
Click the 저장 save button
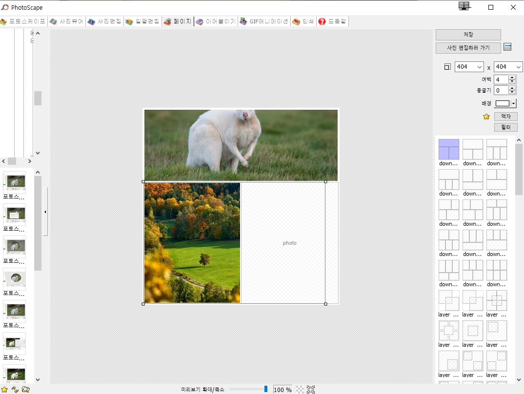coord(468,35)
